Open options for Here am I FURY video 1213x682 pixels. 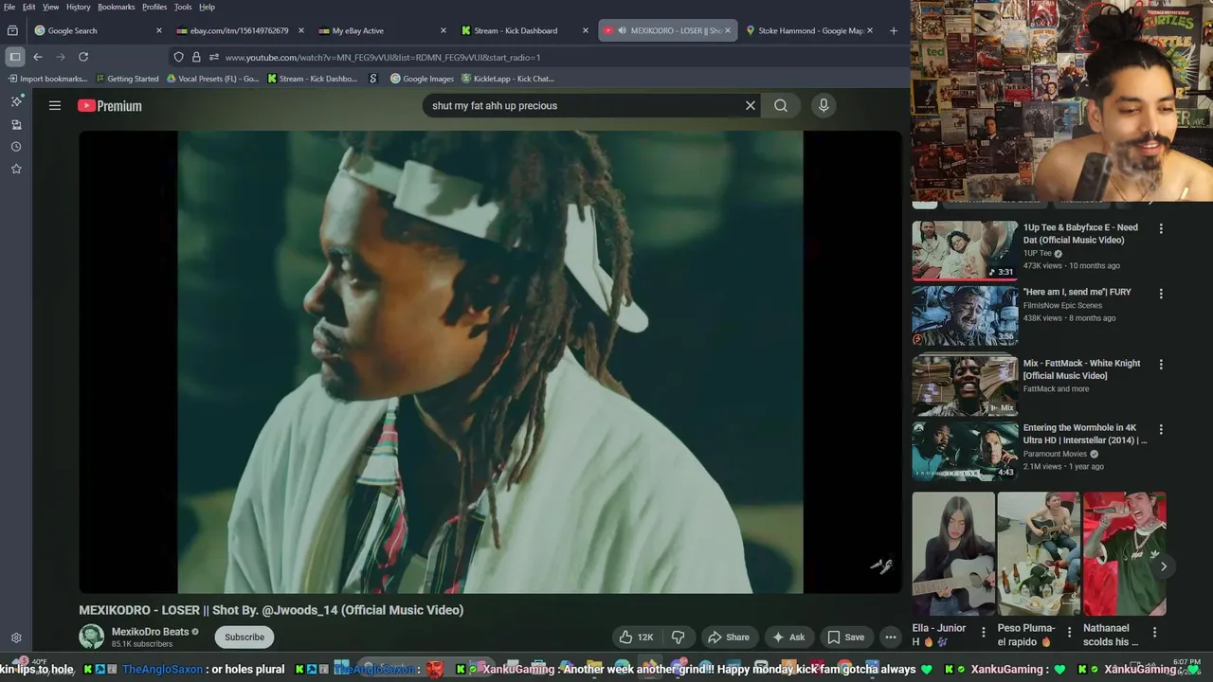[1161, 294]
